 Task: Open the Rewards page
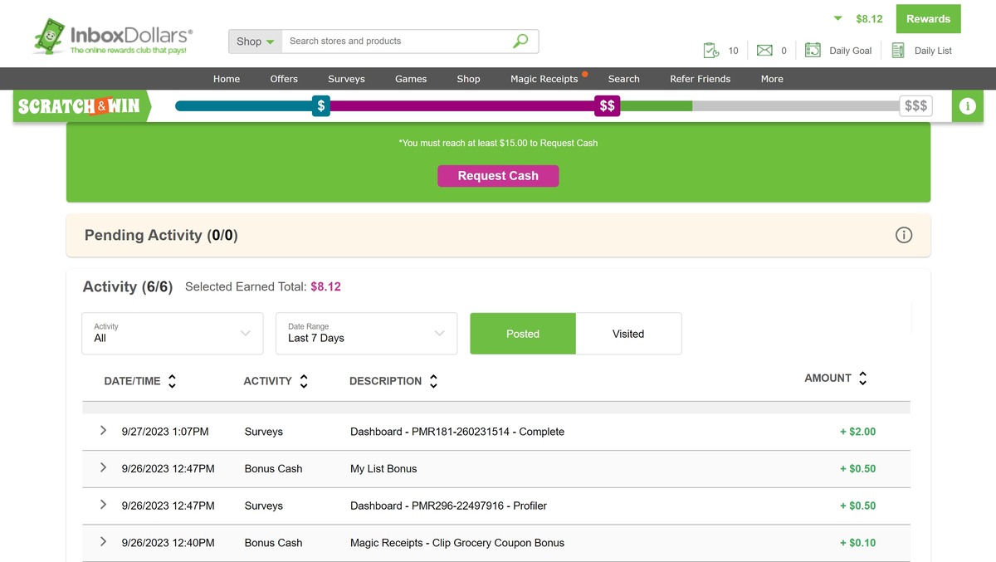pos(928,18)
